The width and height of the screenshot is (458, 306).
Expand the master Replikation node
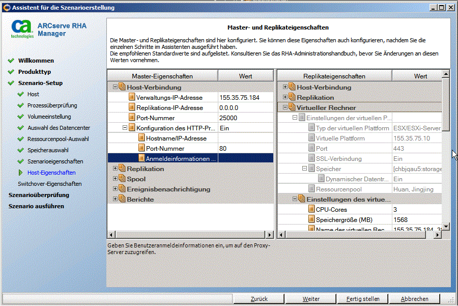pyautogui.click(x=115, y=169)
